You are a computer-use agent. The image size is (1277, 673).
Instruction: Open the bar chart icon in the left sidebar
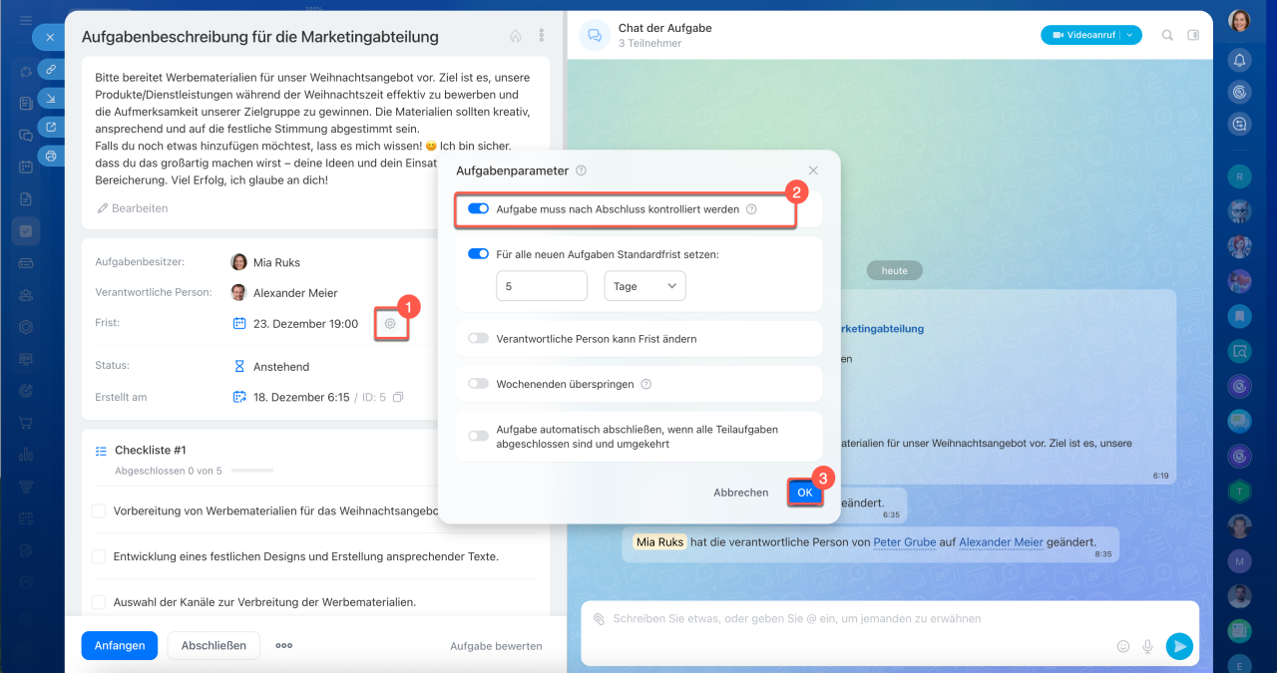(x=26, y=455)
